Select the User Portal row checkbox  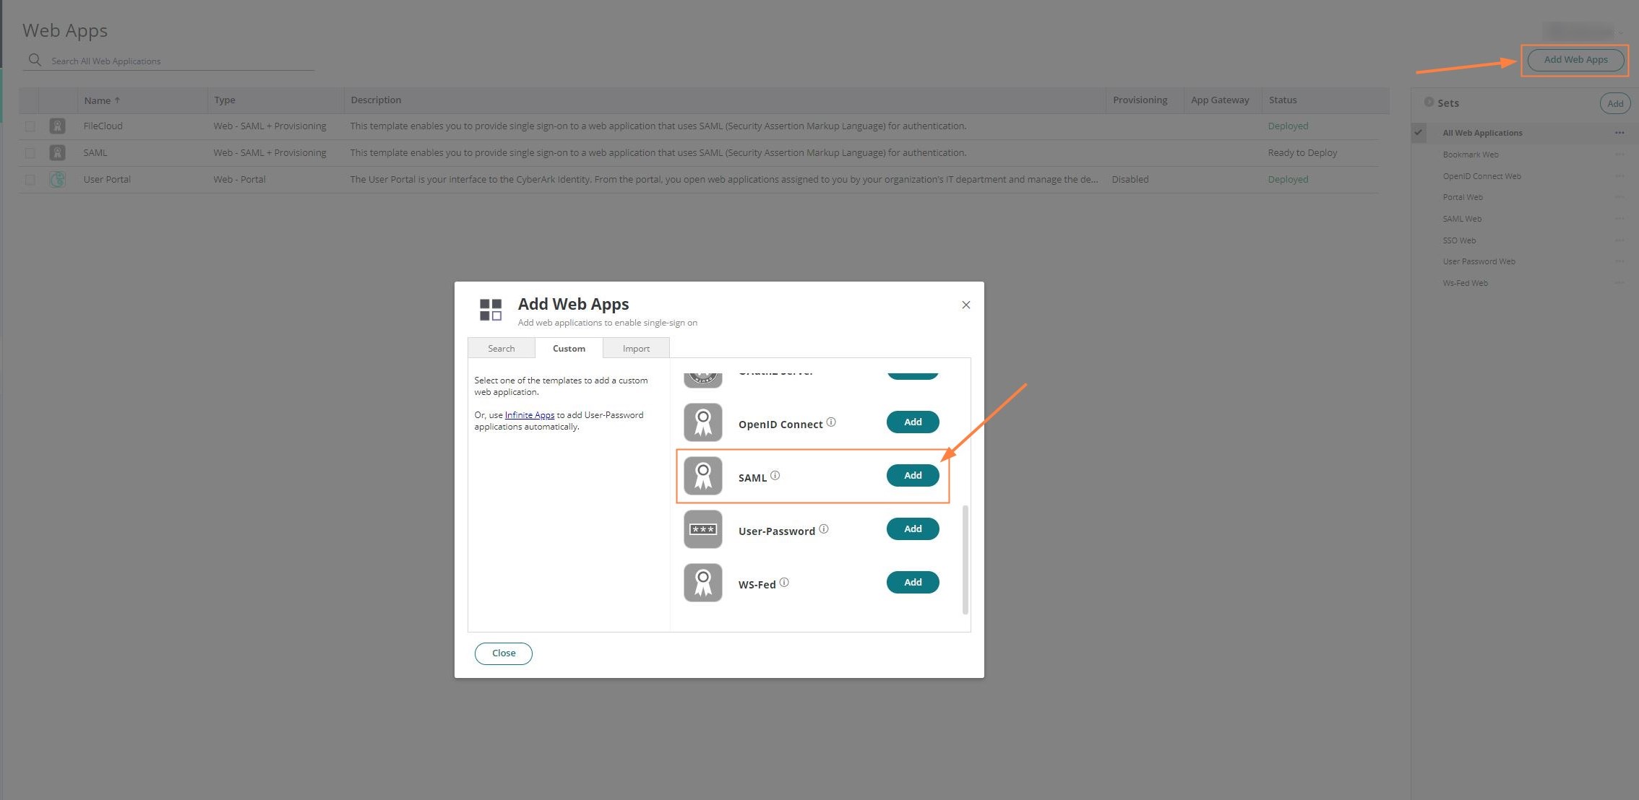pos(30,179)
